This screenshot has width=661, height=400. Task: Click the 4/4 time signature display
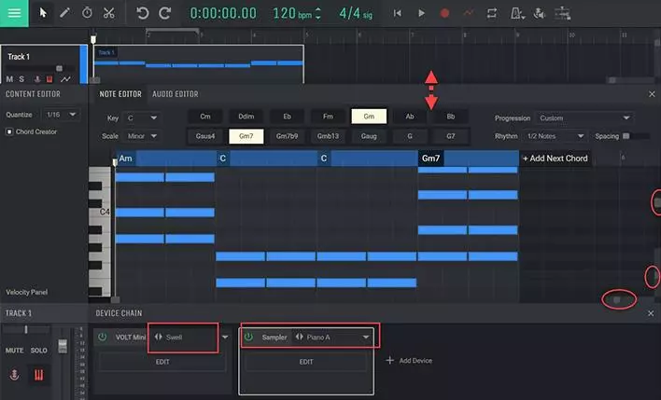pyautogui.click(x=356, y=13)
